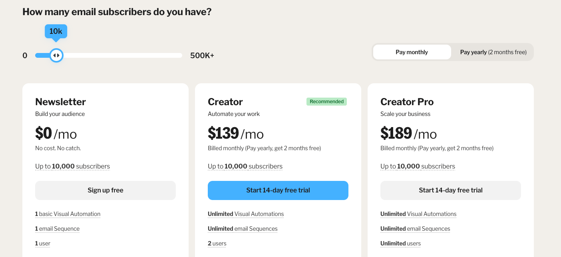Switch to Pay yearly billing
The image size is (561, 257).
click(x=493, y=52)
